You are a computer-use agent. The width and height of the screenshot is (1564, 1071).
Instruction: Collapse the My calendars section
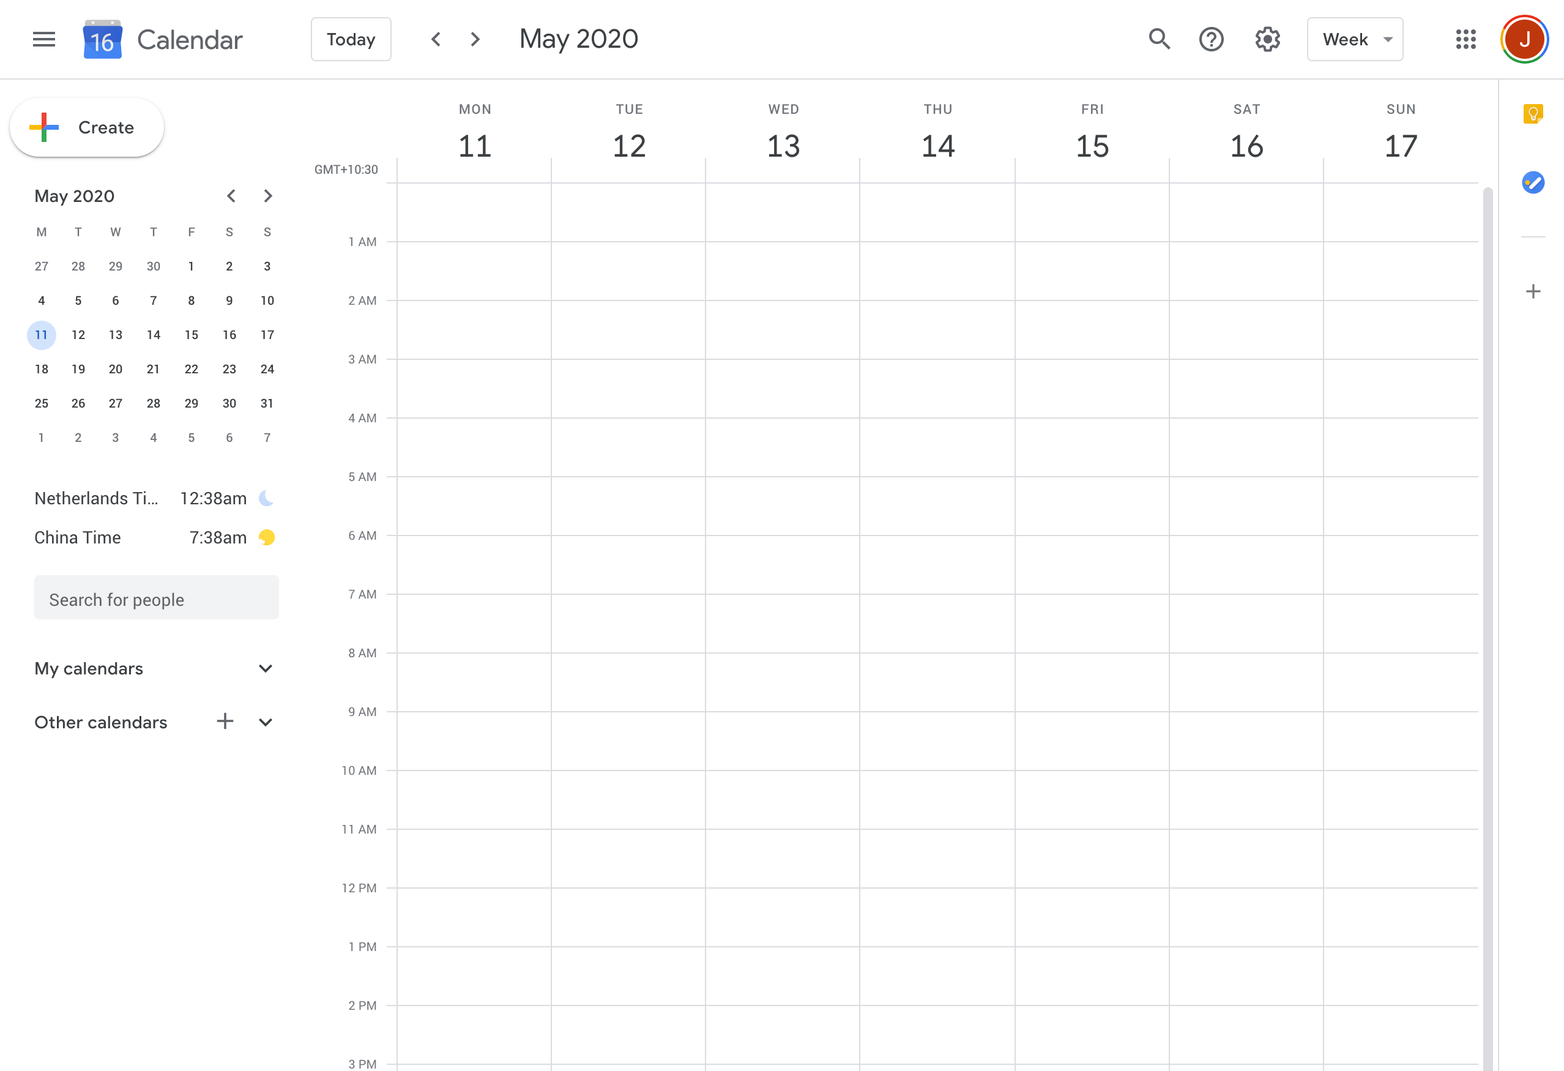[266, 668]
